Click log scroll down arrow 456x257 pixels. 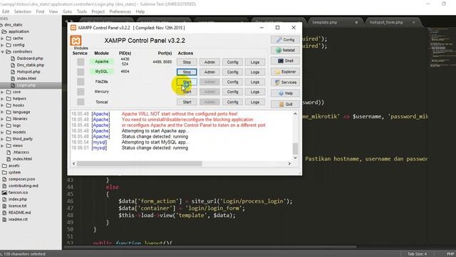click(295, 158)
